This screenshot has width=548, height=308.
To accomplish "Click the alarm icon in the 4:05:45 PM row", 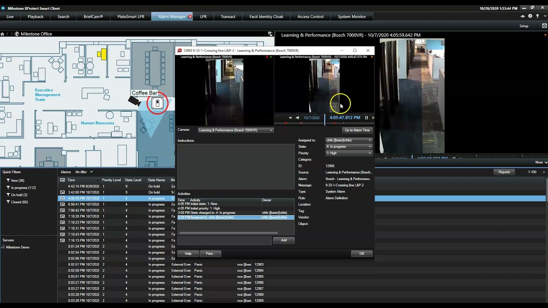I will [63, 198].
